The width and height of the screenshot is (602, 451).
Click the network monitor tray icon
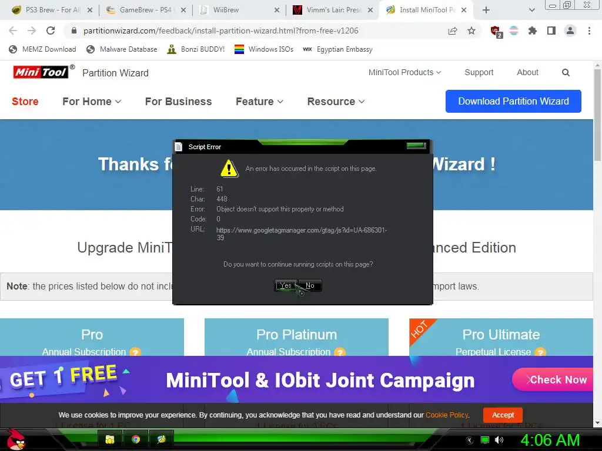[485, 440]
